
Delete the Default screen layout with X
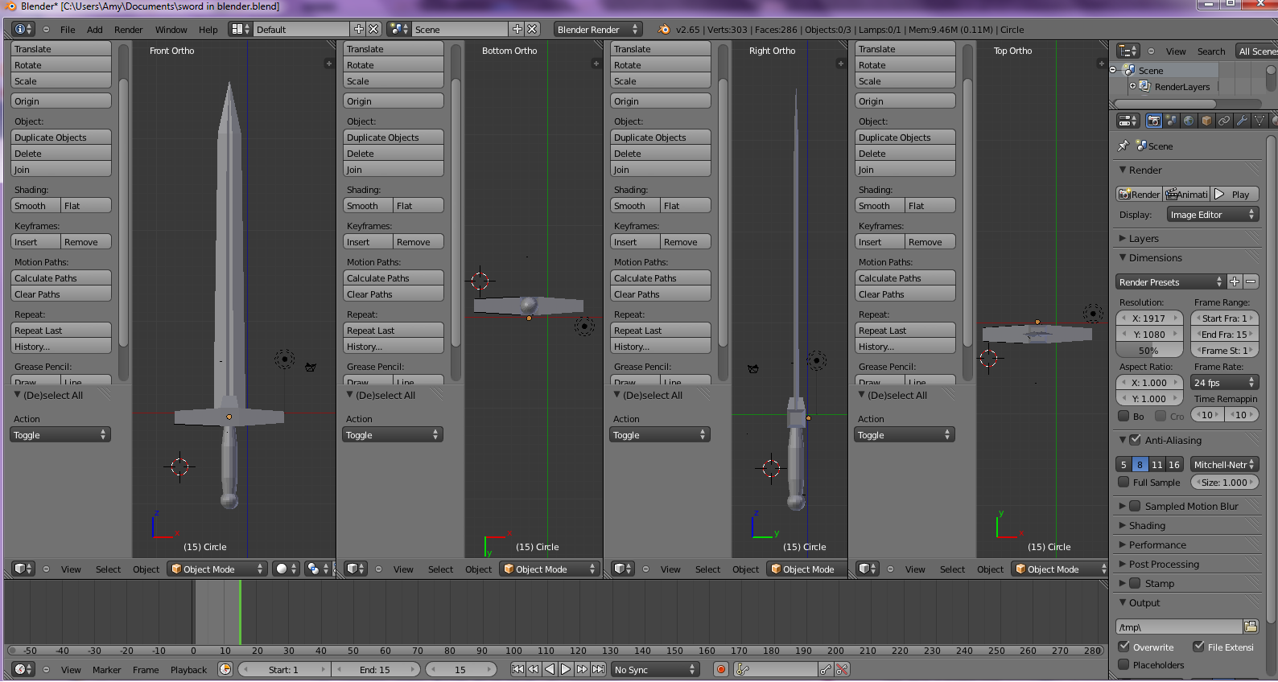(373, 29)
